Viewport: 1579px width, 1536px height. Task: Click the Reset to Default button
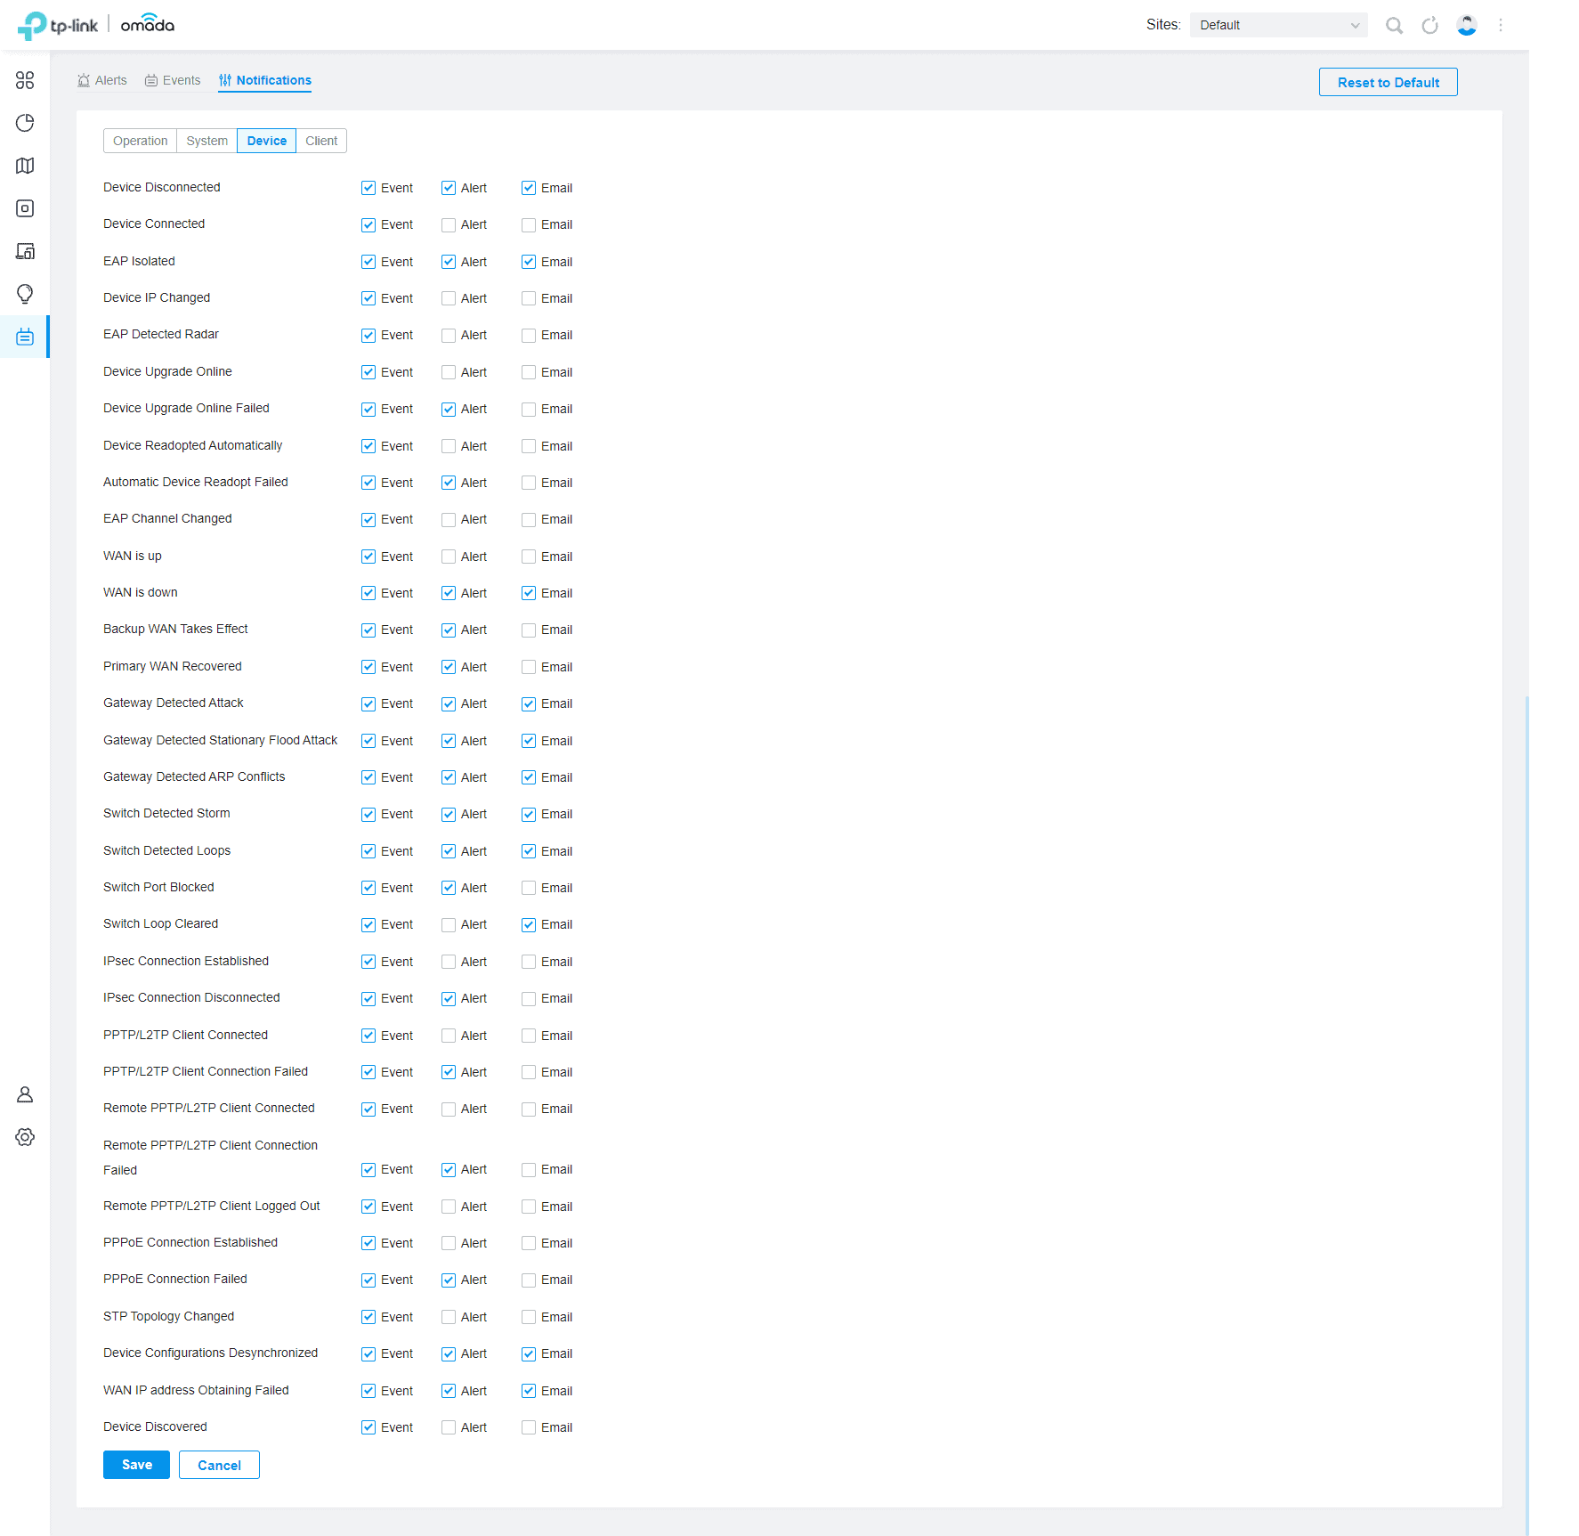pyautogui.click(x=1388, y=82)
